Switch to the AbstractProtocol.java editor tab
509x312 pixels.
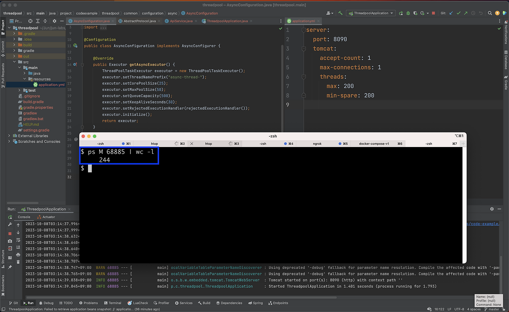click(139, 21)
